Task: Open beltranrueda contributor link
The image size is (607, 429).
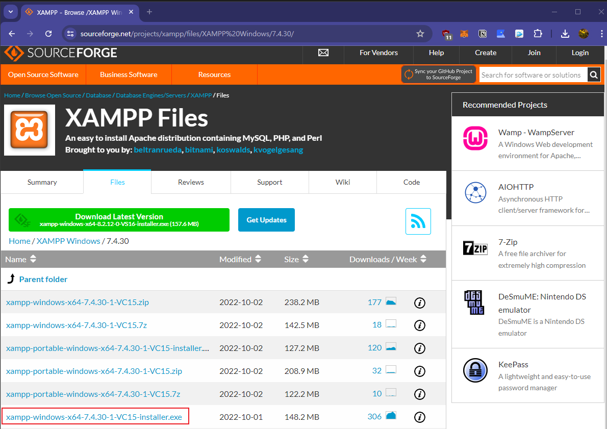Action: point(158,150)
